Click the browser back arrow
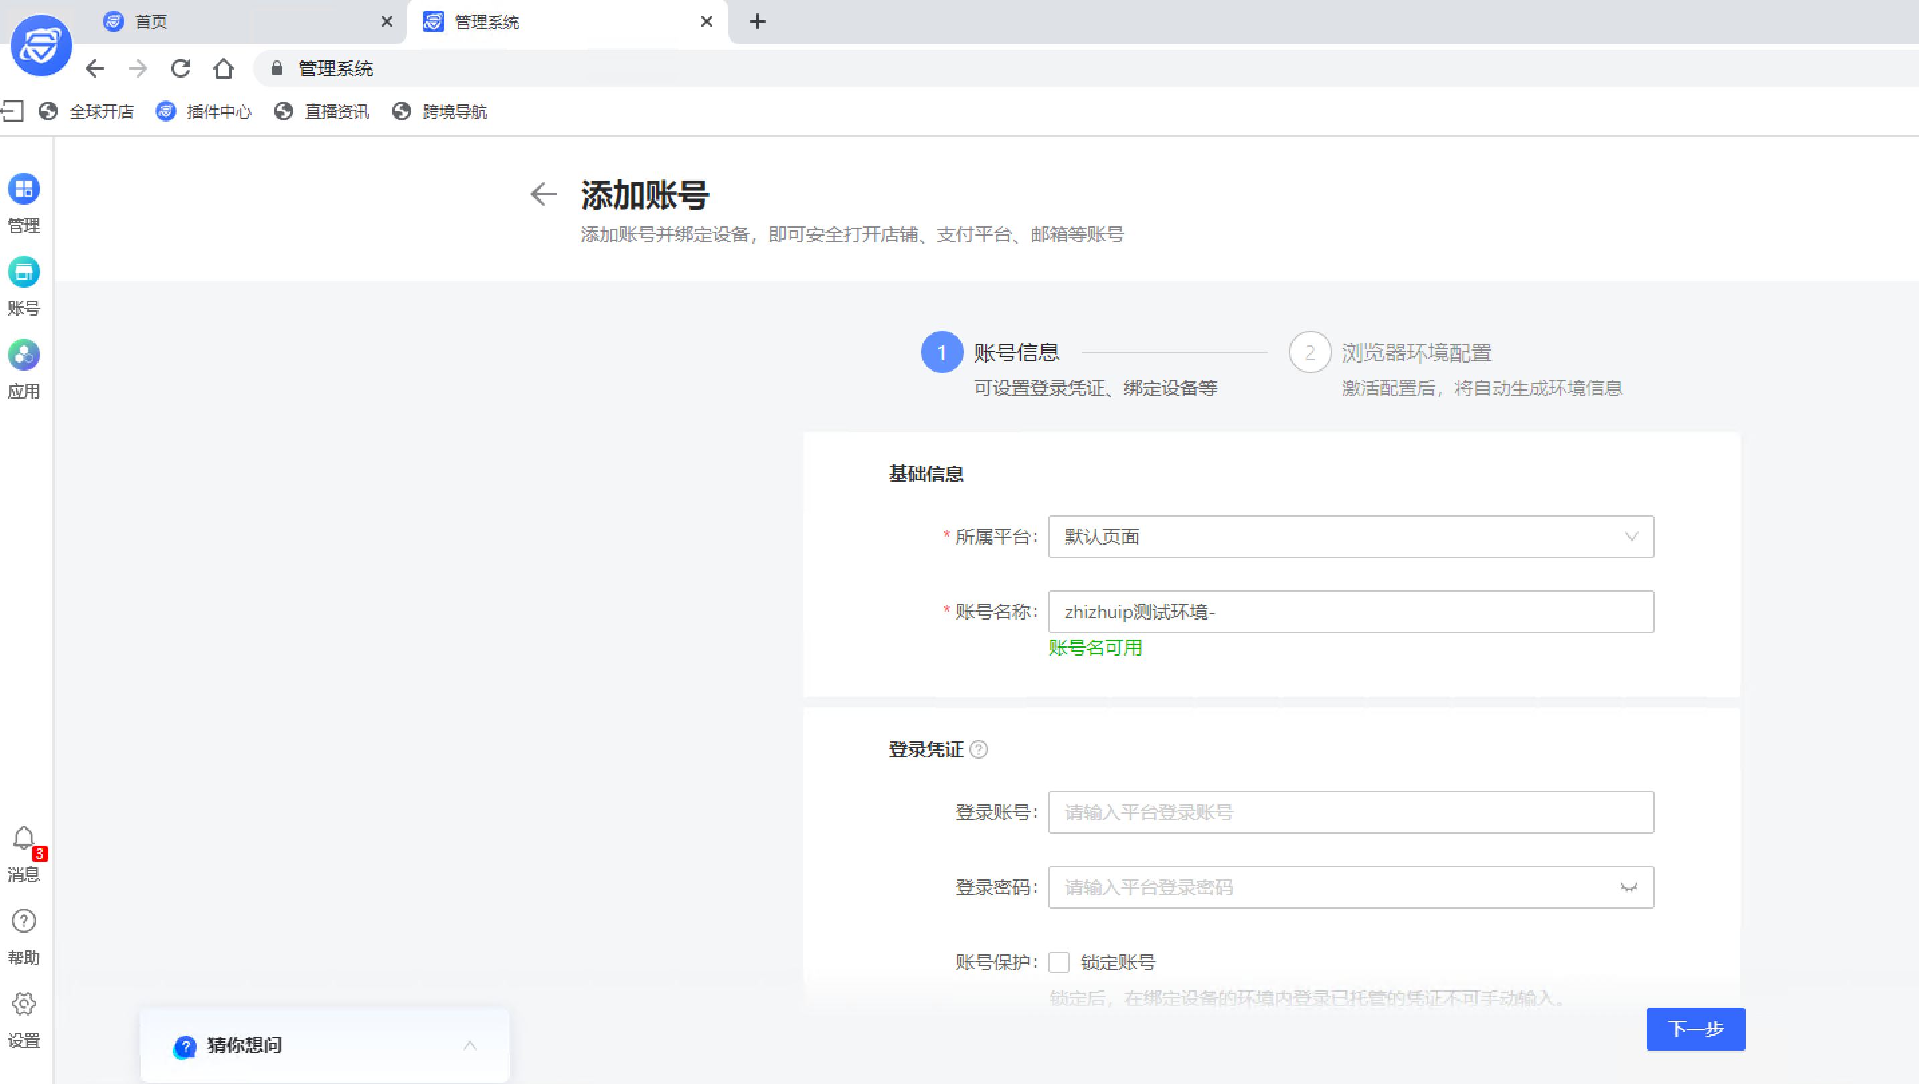 pos(94,68)
